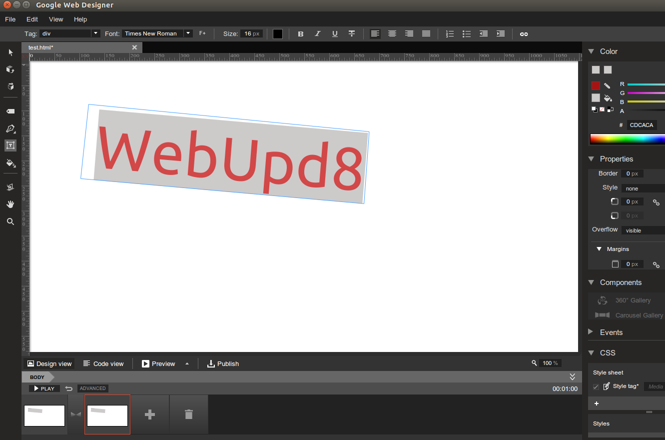Select the 3D object rotate tool

[x=10, y=69]
